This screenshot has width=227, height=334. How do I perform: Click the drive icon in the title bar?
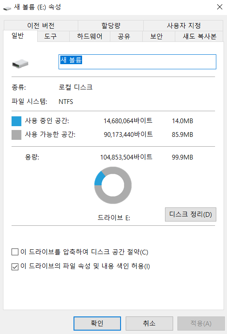pyautogui.click(x=7, y=8)
